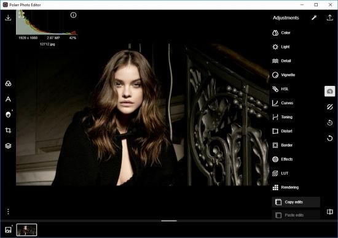The height and width of the screenshot is (238, 338).
Task: Open the Vignette adjustment entry
Action: coord(283,75)
